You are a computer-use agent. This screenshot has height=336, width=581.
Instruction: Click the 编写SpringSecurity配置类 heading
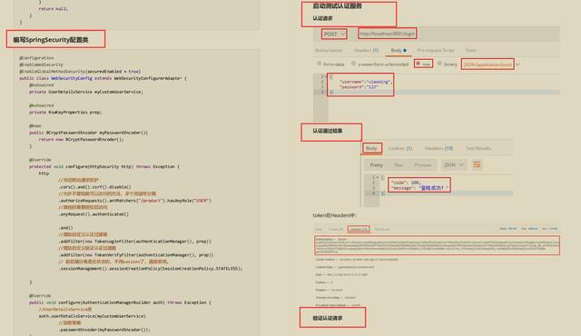click(x=51, y=40)
